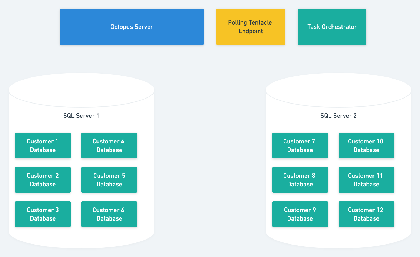Click the Octopus Server node
Screen dimensions: 420x257
[131, 27]
